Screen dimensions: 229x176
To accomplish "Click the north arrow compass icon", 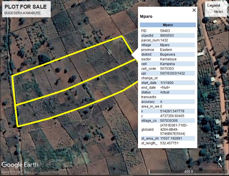I will click(x=220, y=162).
